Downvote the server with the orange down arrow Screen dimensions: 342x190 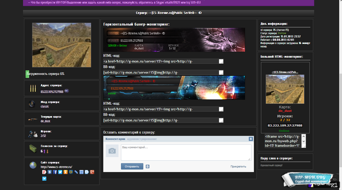click(x=47, y=151)
